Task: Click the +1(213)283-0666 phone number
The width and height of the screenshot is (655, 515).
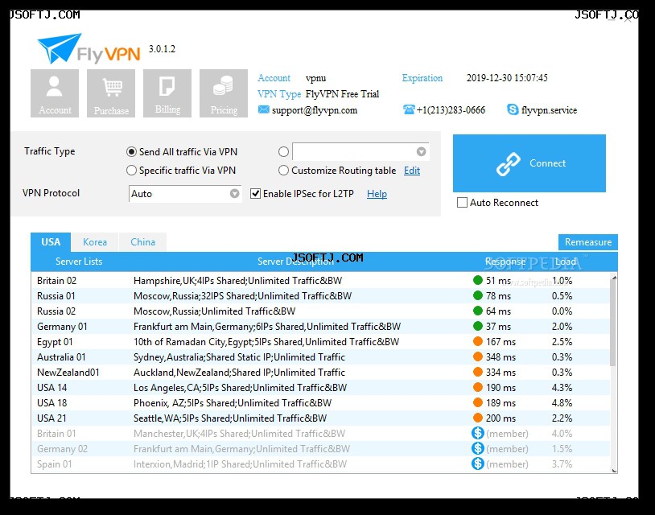Action: (x=451, y=110)
